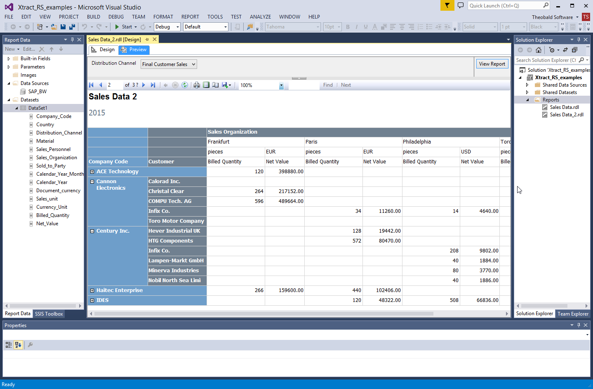
Task: Collapse the Cannon Electronics row group
Action: coord(92,182)
